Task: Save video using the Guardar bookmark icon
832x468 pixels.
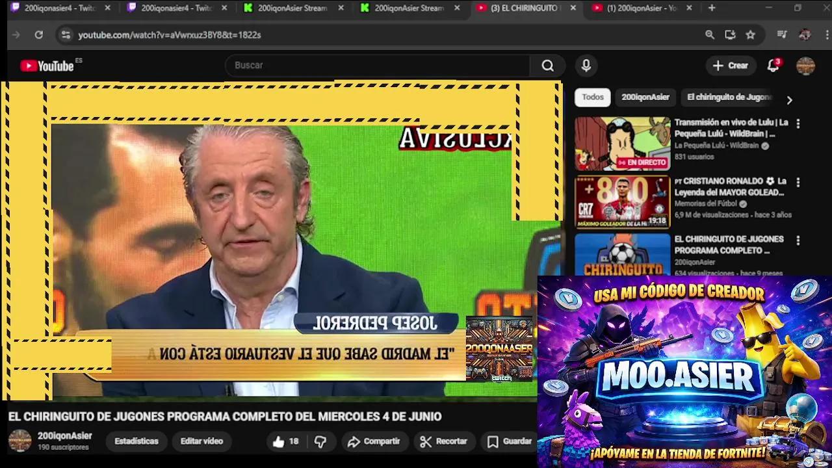Action: click(x=494, y=441)
